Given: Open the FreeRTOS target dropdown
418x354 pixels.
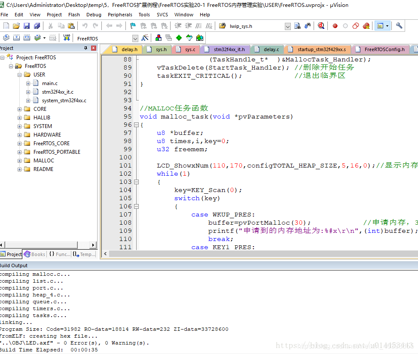Looking at the screenshot, I should click(x=135, y=39).
